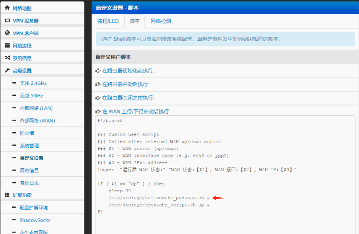This screenshot has width=359, height=234.
Task: Click the wrench icon for 高级设置
Action: click(x=7, y=70)
